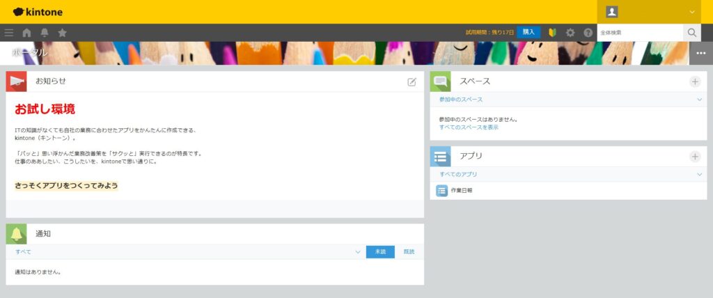Edit the お知らせ announcement with pencil icon
713x298 pixels.
pos(412,81)
